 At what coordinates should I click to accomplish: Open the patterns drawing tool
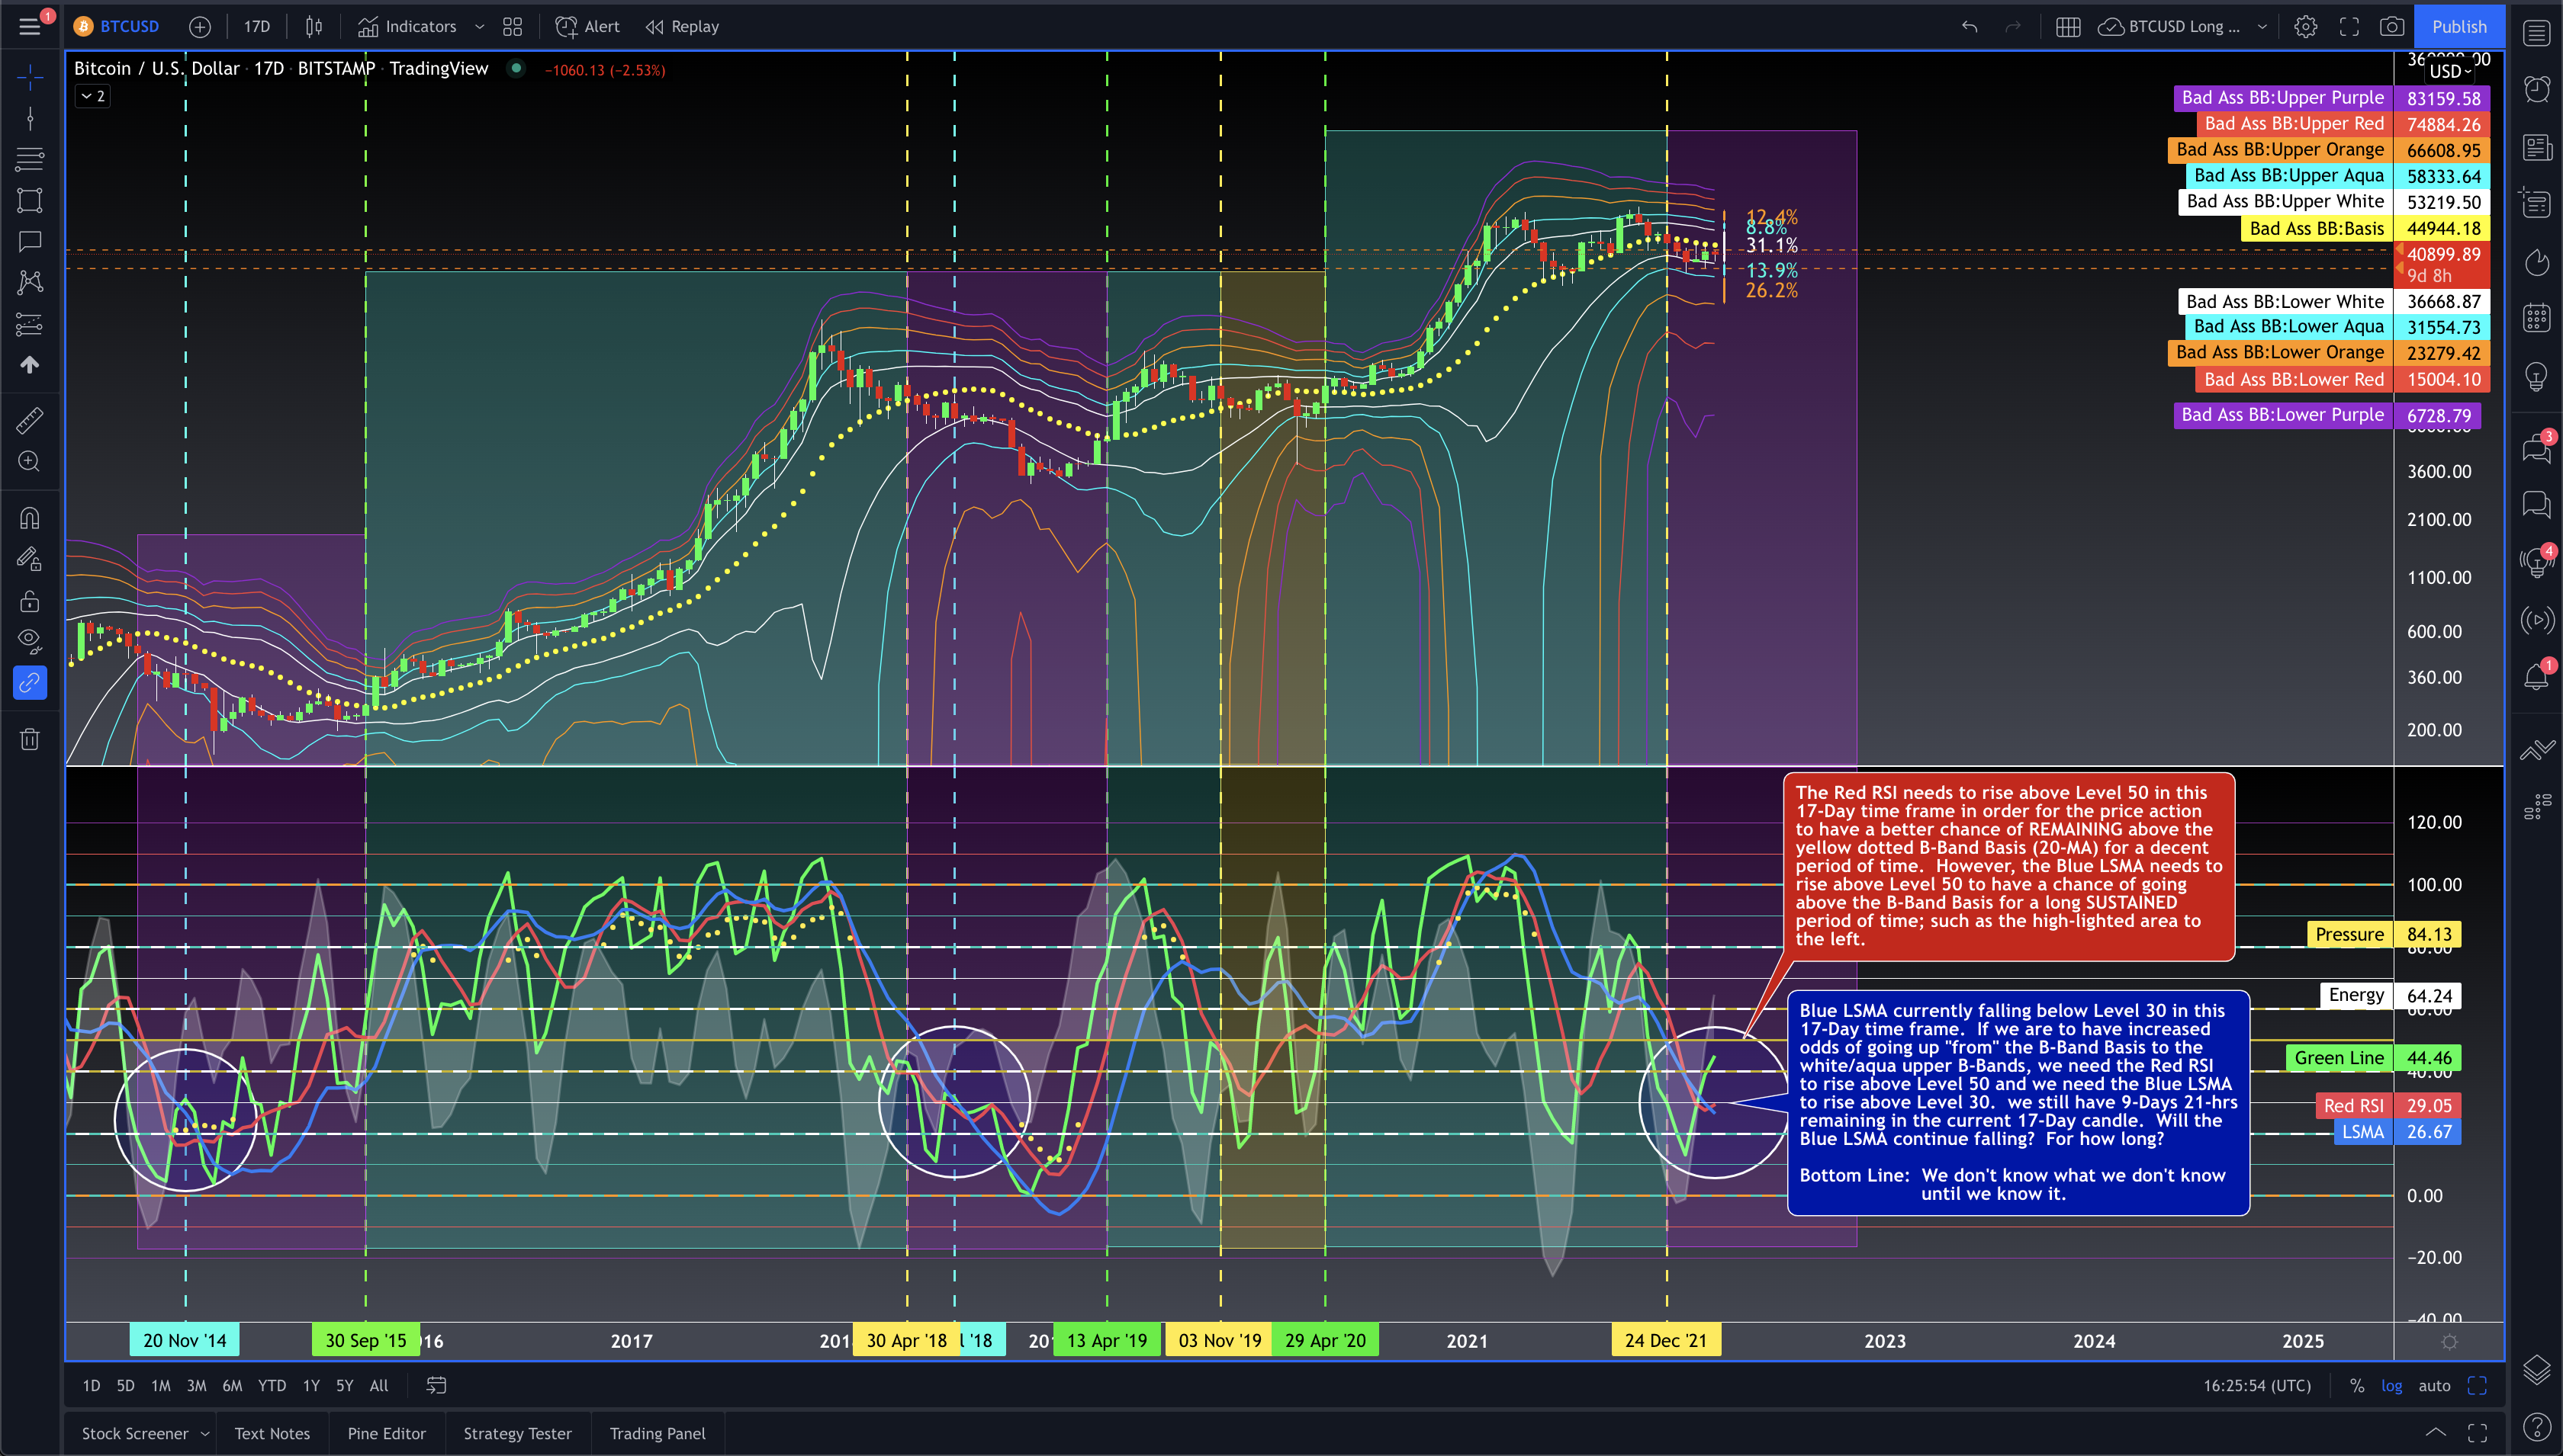tap(30, 282)
